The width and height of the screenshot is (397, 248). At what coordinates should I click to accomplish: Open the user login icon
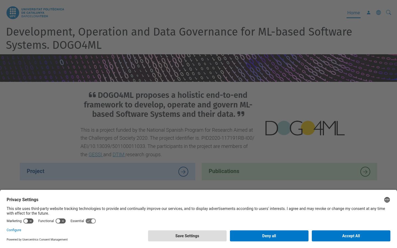(369, 13)
